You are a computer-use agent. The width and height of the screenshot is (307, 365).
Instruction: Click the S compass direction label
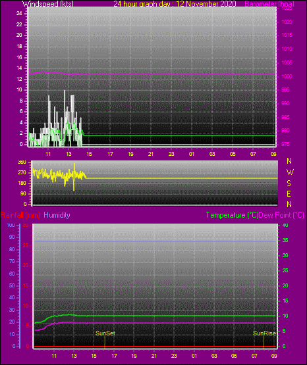289,183
